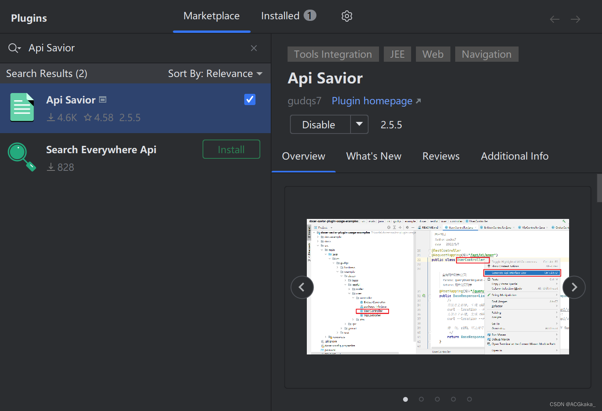Click the overview panel vertical scrollbar
The image size is (602, 411).
[x=599, y=188]
